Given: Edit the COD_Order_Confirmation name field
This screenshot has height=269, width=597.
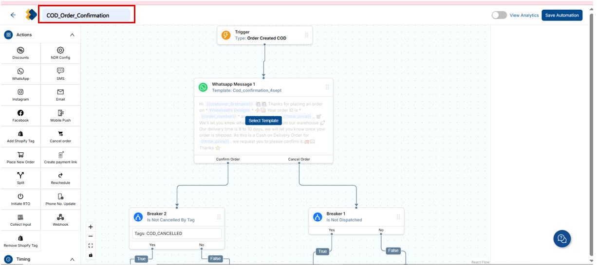Looking at the screenshot, I should tap(86, 15).
